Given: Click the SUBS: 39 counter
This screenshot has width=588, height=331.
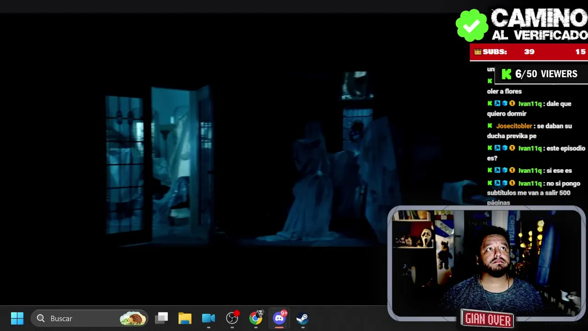Looking at the screenshot, I should pos(528,52).
